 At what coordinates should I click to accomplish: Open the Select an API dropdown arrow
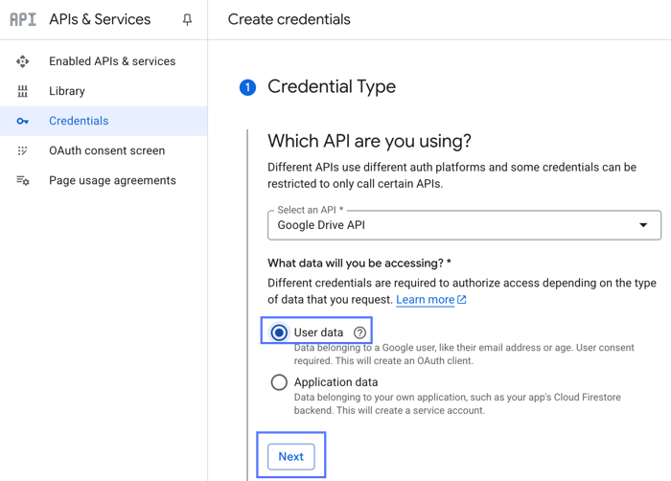643,225
